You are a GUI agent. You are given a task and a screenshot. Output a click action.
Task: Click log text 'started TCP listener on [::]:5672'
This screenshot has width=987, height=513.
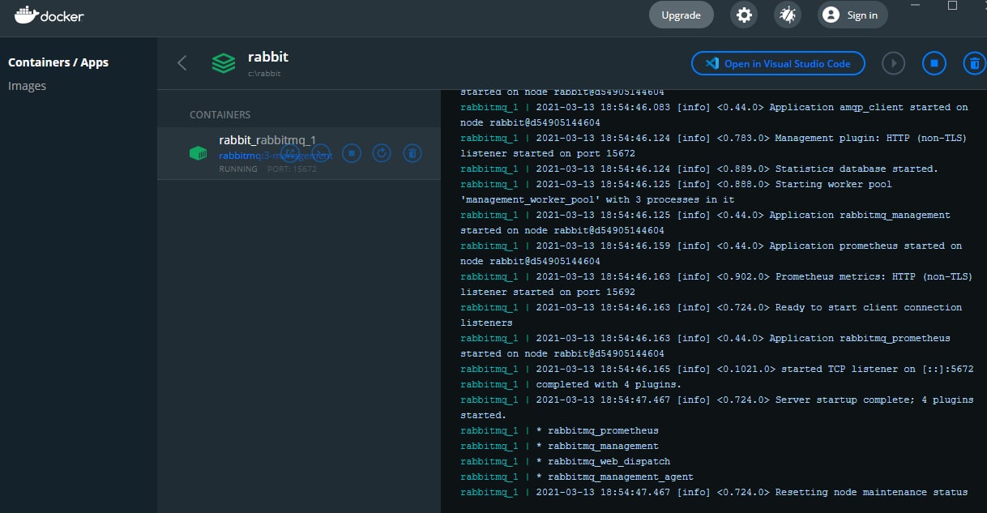[x=878, y=369]
